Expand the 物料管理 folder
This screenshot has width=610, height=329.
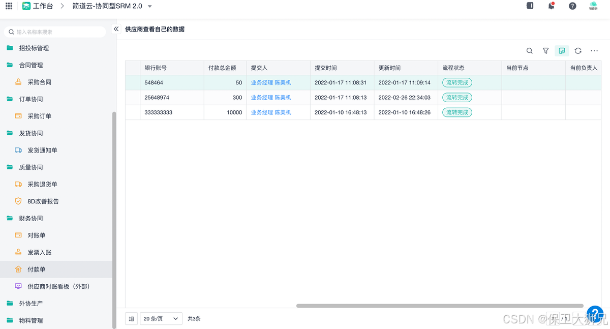(10, 320)
